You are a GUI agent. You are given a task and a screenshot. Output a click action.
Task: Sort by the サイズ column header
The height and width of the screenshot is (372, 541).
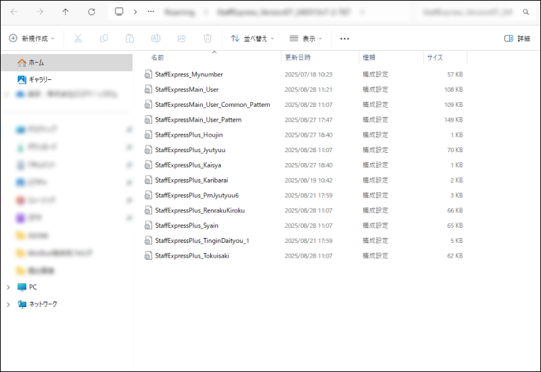coord(435,57)
